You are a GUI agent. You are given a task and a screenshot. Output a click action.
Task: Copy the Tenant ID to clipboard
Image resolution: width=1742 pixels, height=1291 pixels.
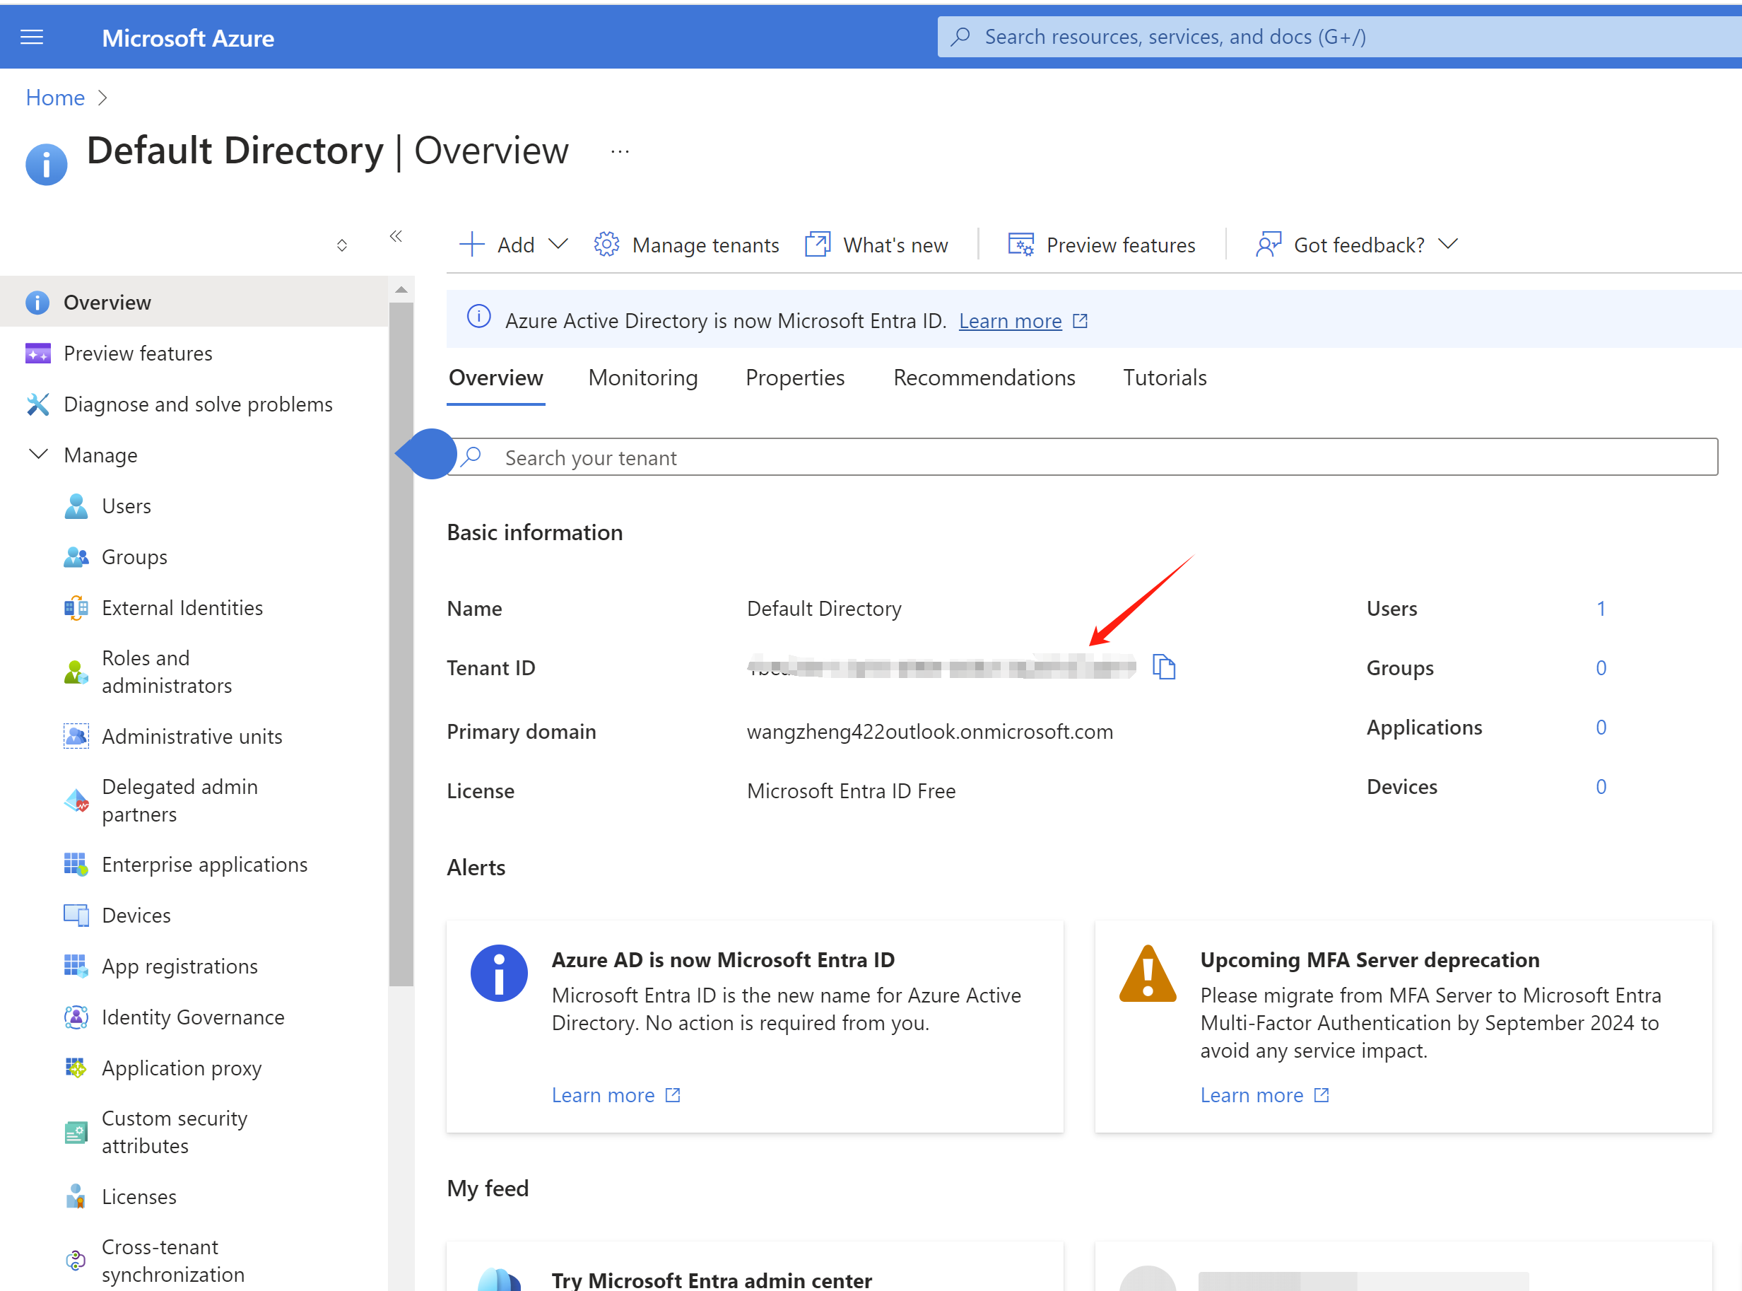click(1164, 667)
